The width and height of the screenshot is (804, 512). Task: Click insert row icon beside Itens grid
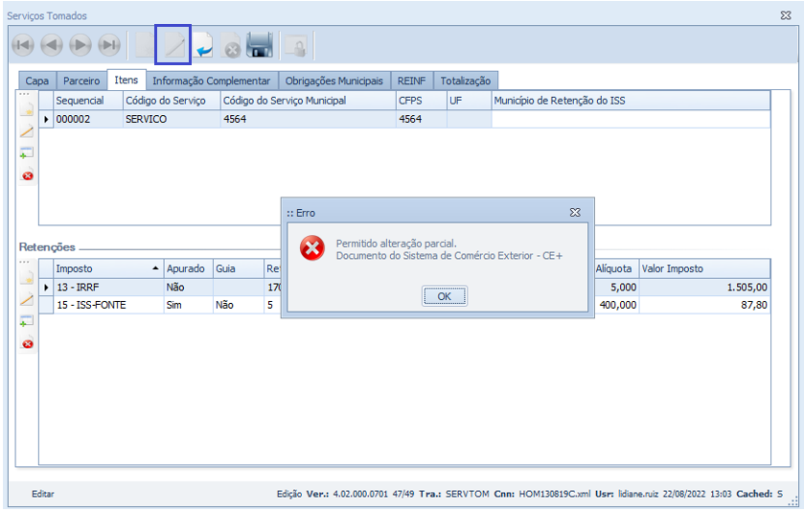coord(27,153)
